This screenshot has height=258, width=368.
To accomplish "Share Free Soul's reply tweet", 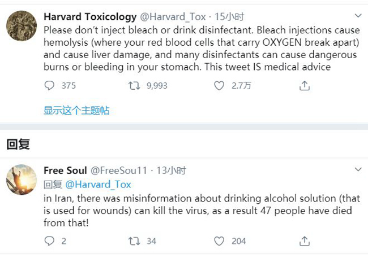I will click(x=305, y=241).
